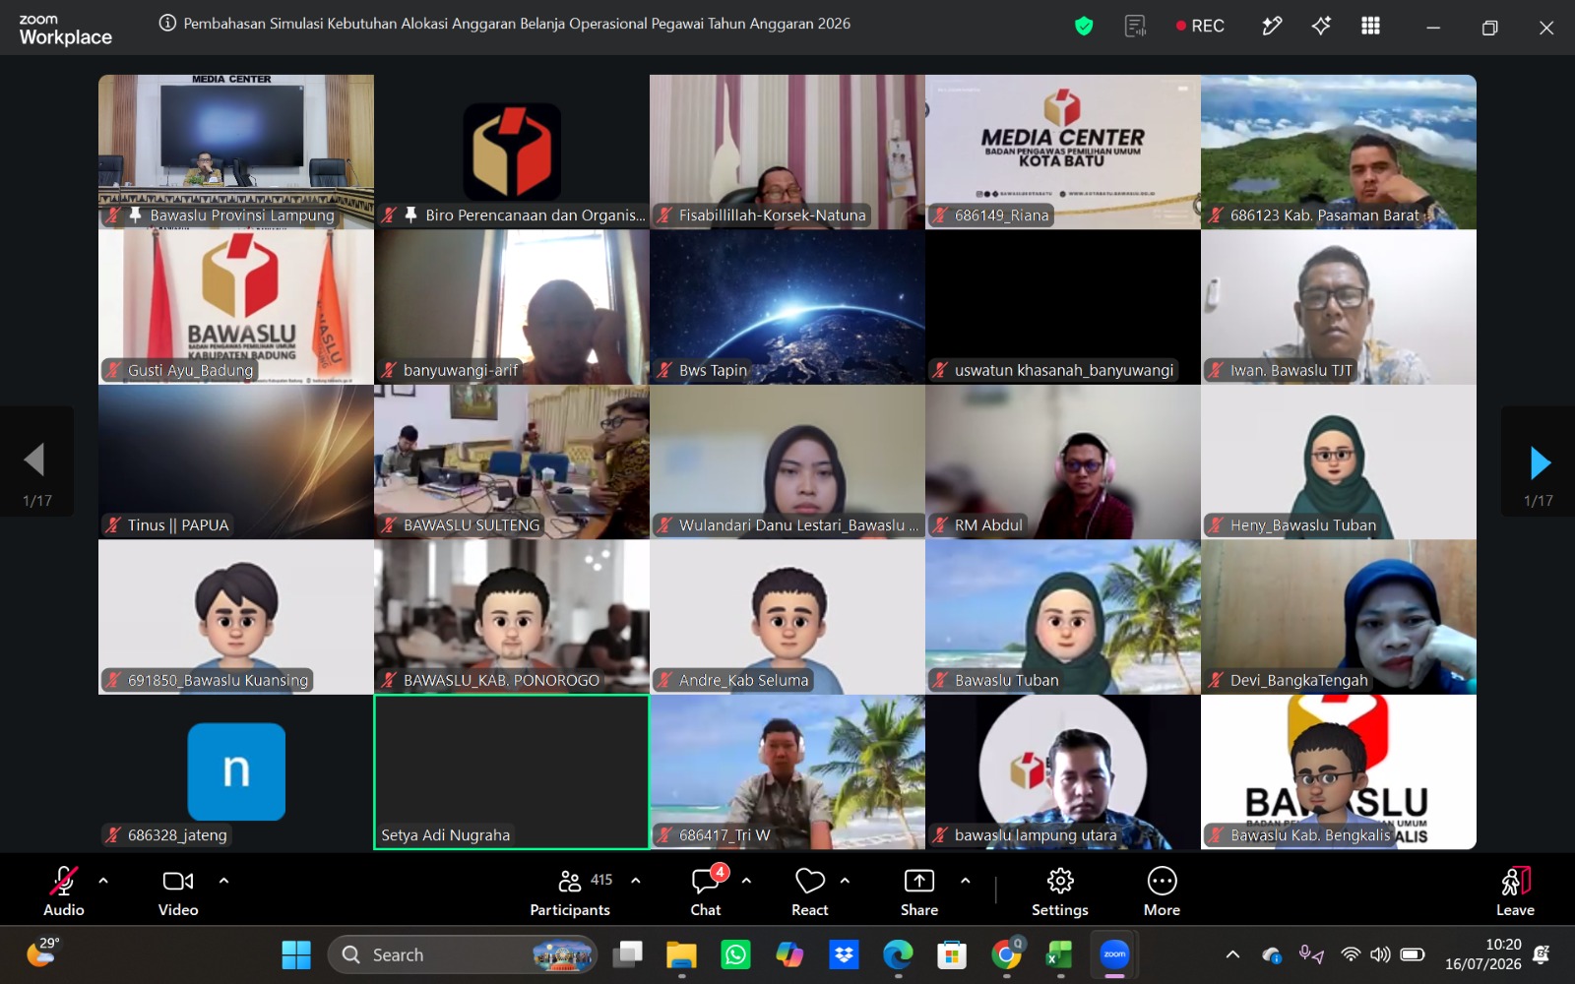Expand audio options arrow next to Audio
This screenshot has height=984, width=1575.
point(103,881)
